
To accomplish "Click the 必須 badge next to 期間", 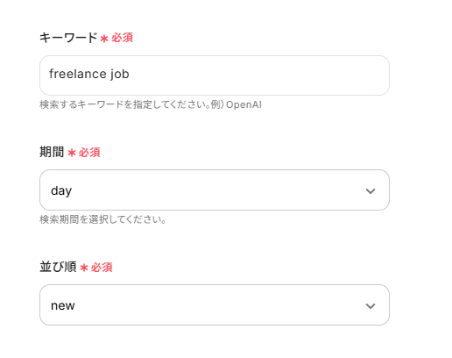I will pyautogui.click(x=89, y=153).
